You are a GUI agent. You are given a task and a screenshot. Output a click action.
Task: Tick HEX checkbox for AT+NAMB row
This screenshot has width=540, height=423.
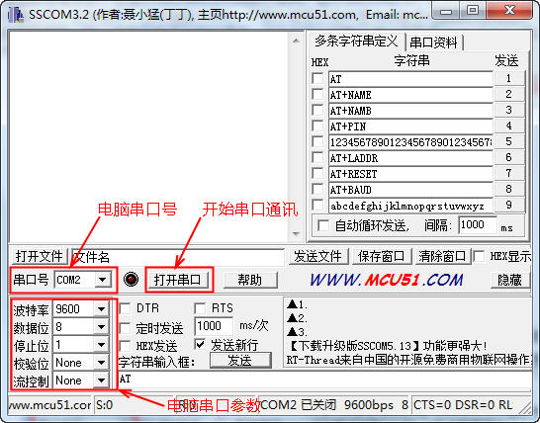317,110
